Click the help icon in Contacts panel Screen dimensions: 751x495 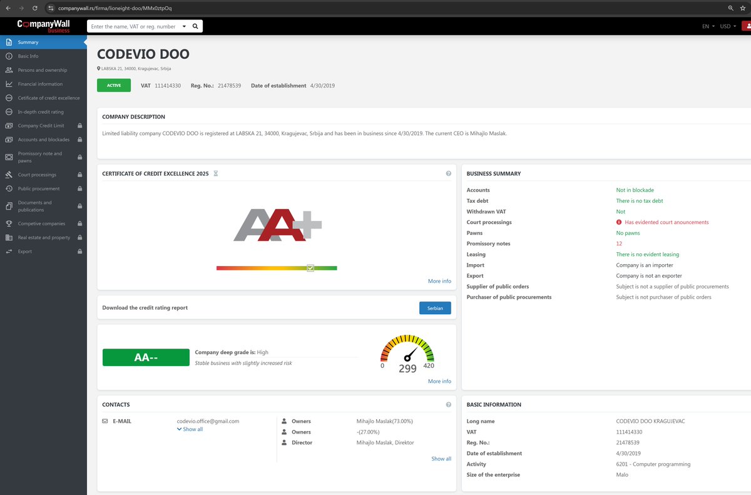click(x=449, y=405)
